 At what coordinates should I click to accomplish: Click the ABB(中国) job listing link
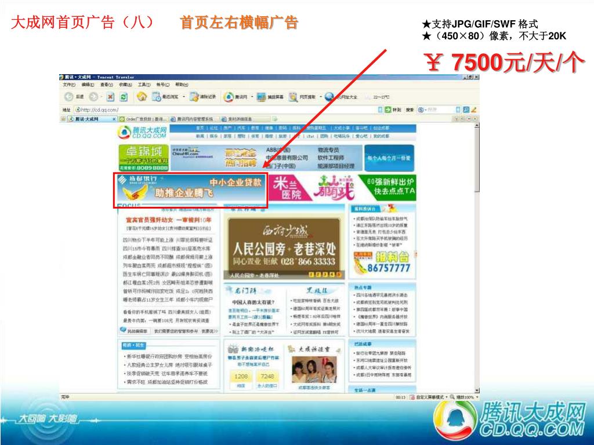pos(278,150)
